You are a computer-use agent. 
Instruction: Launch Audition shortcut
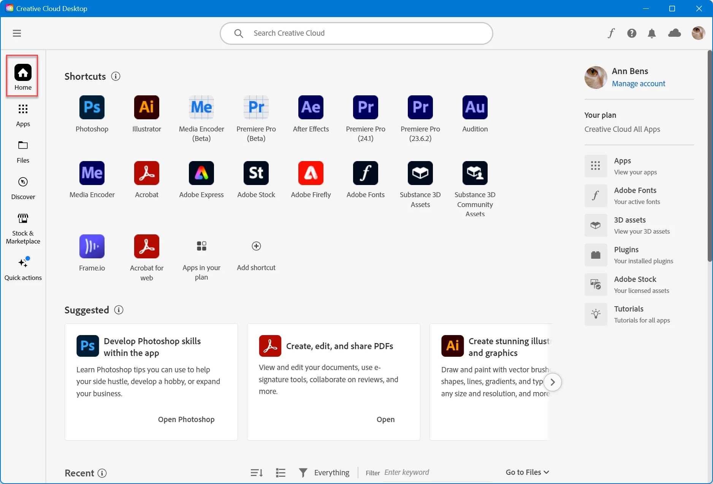(475, 108)
